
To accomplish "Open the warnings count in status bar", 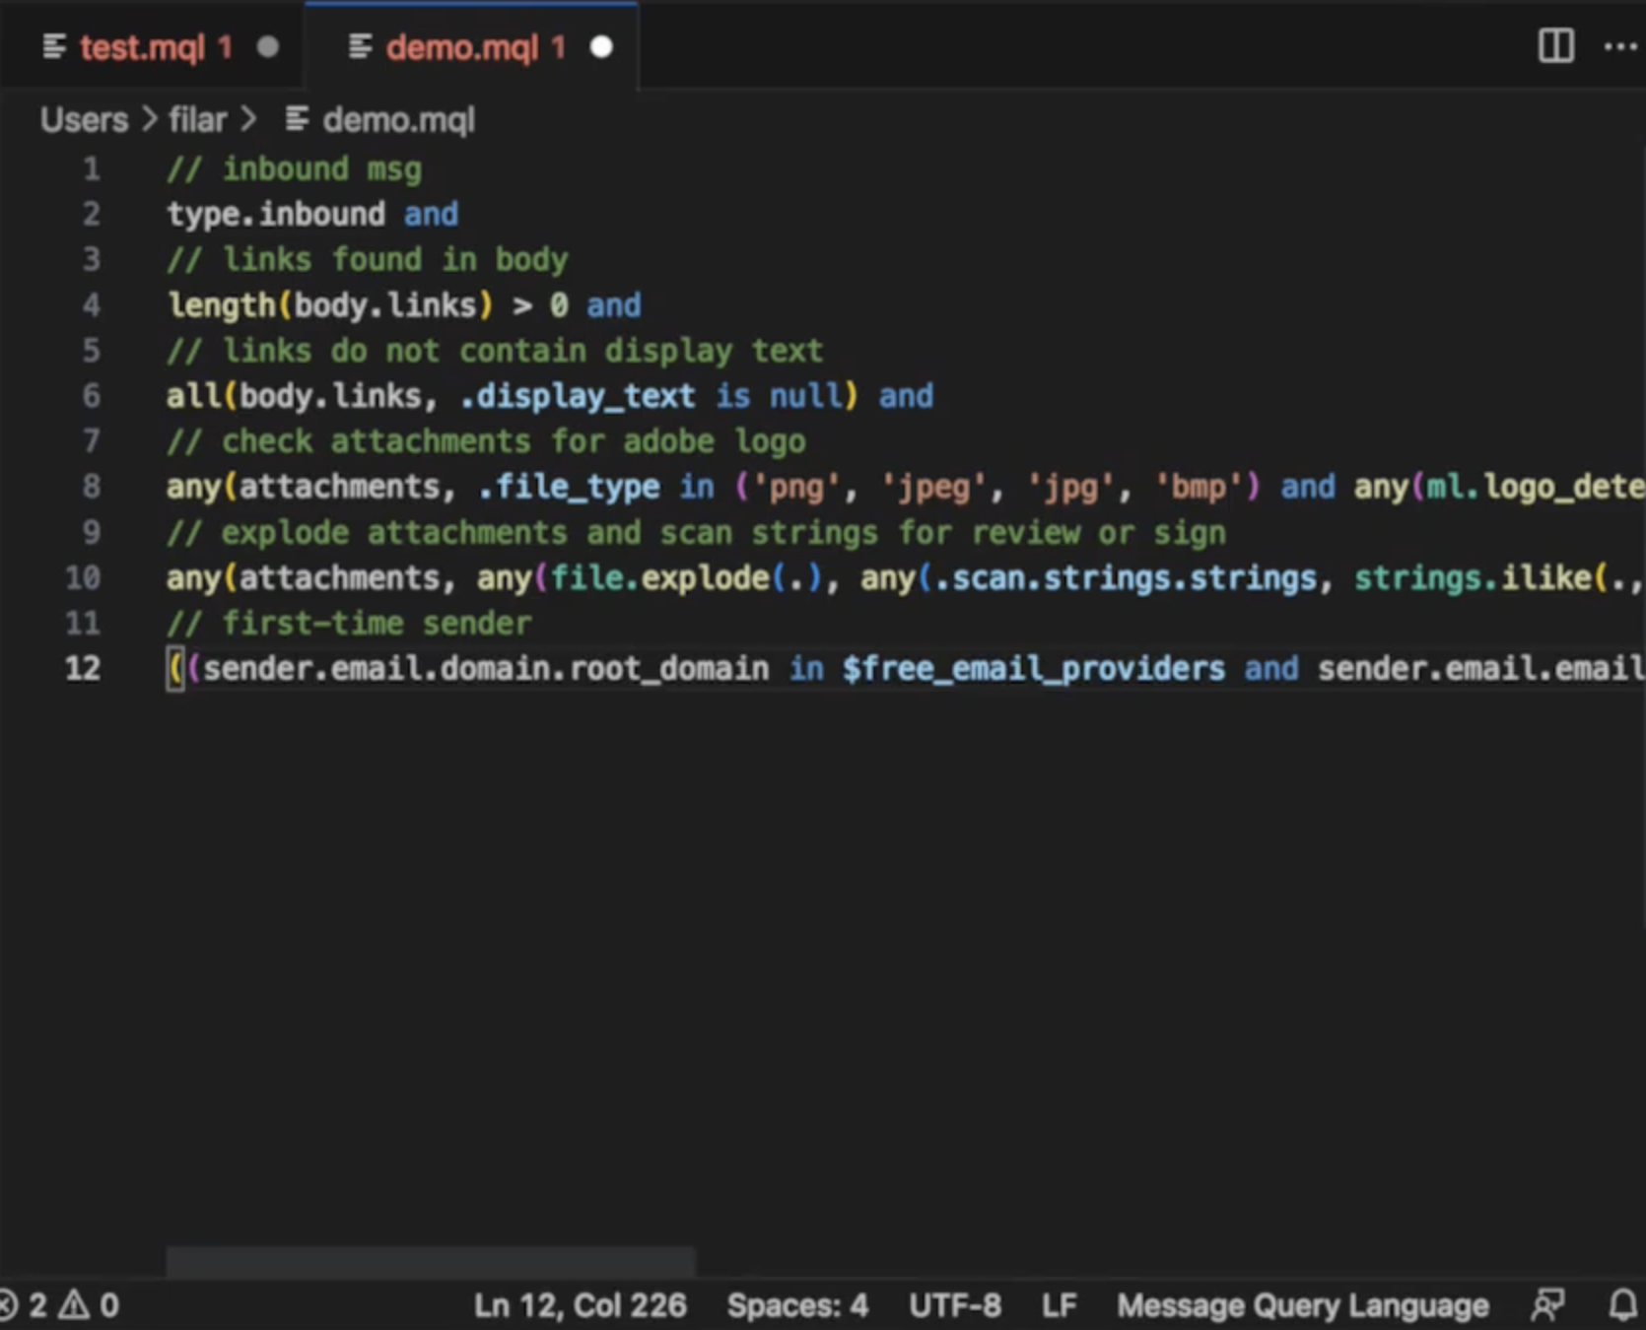I will tap(89, 1305).
